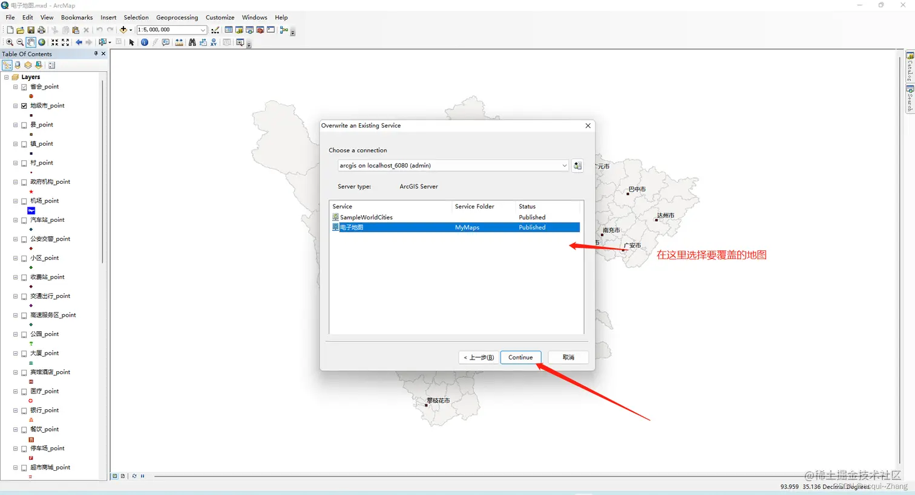The image size is (915, 495).
Task: Collapse the 医疗_point layer legend
Action: point(16,392)
